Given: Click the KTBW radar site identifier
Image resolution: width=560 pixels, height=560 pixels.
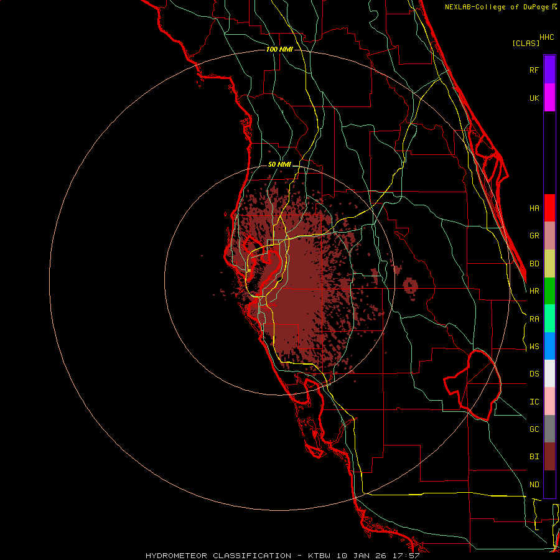Looking at the screenshot, I should (x=319, y=556).
